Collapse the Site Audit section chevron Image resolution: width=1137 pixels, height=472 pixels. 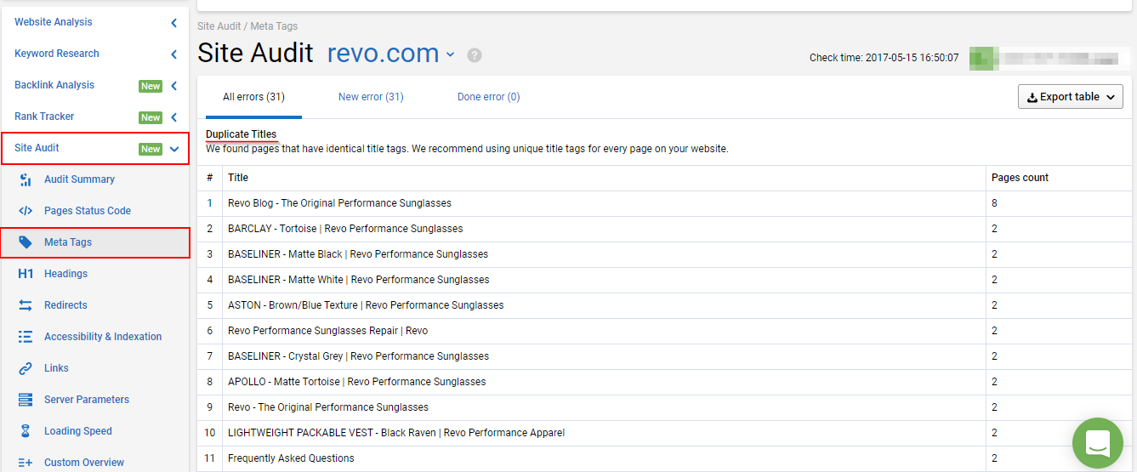[x=174, y=149]
